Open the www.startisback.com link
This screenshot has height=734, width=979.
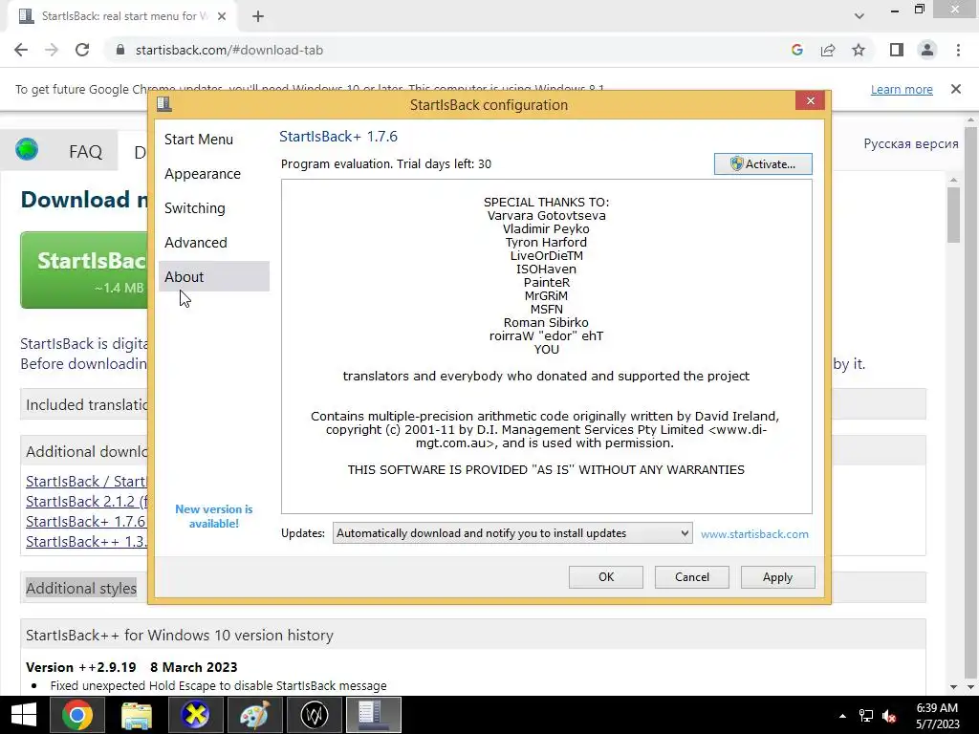[x=754, y=534]
